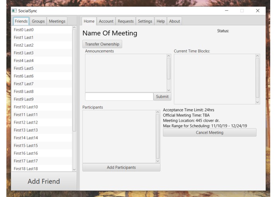Close the SocialSync window
Image resolution: width=277 pixels, height=197 pixels.
(x=257, y=11)
